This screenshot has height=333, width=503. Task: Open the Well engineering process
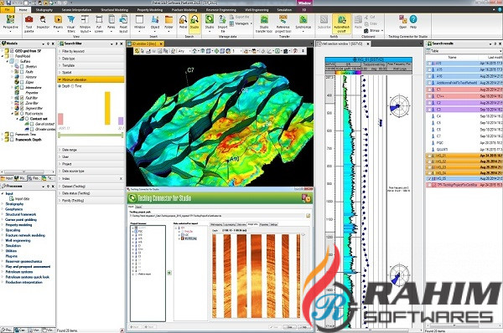18,240
